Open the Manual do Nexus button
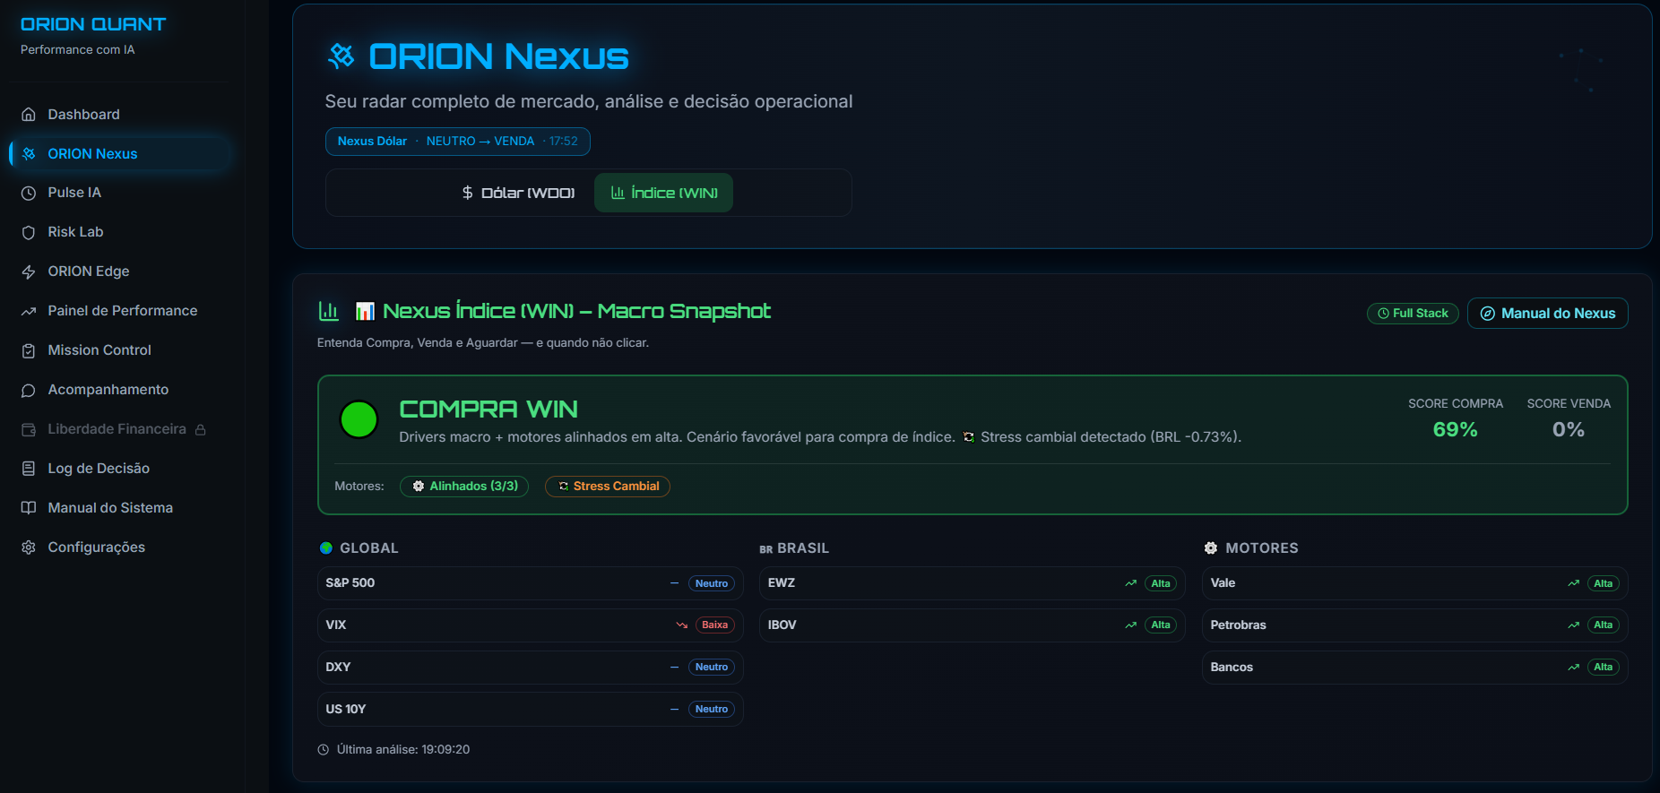 click(1548, 314)
